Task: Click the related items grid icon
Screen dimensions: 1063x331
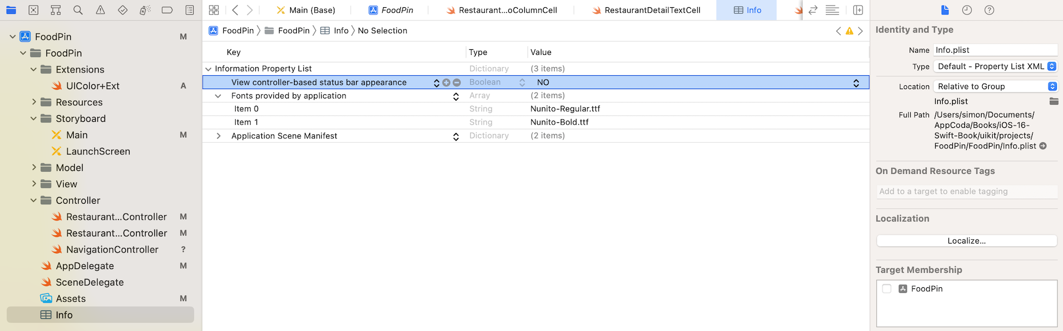Action: coord(214,10)
